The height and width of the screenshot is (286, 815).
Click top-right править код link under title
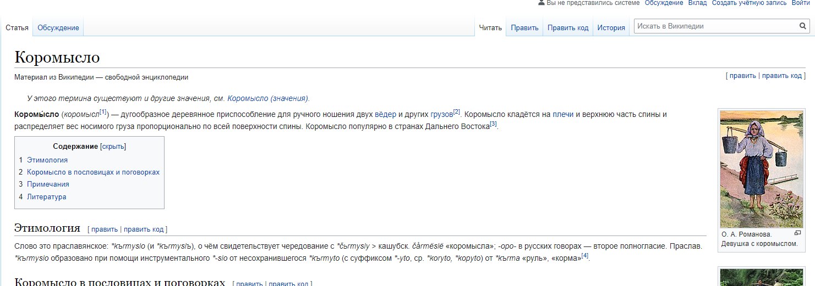(x=781, y=76)
